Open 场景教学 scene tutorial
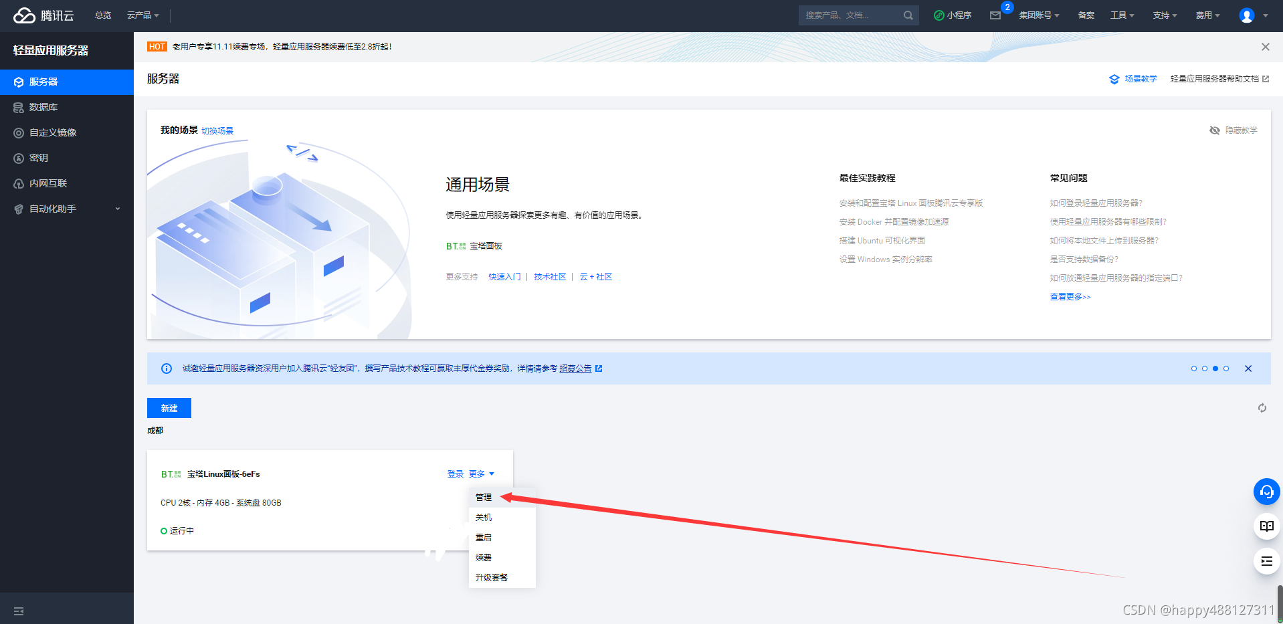Image resolution: width=1283 pixels, height=624 pixels. 1133,79
